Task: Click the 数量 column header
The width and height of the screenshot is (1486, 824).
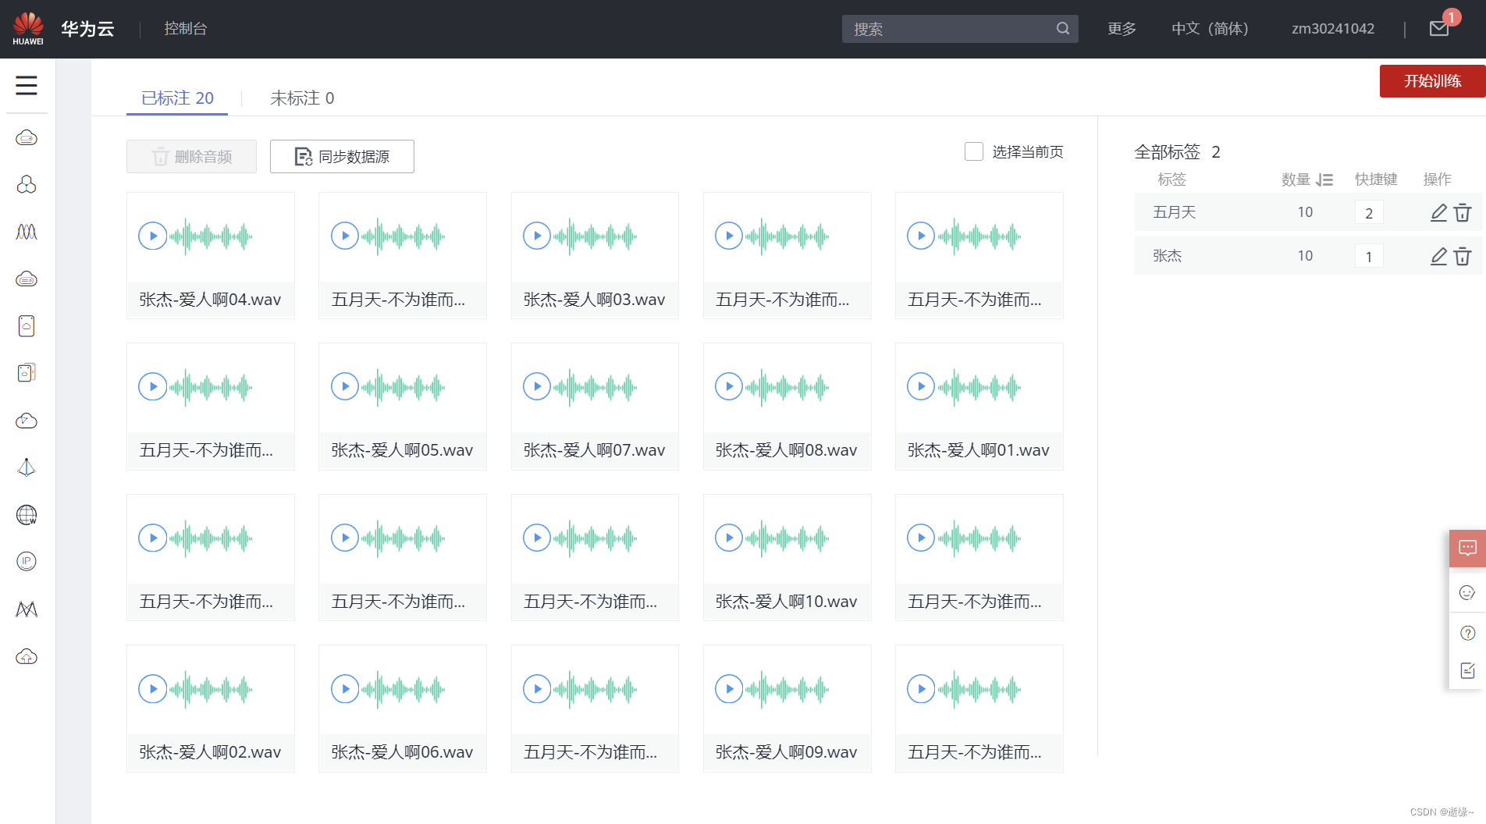Action: click(1296, 179)
